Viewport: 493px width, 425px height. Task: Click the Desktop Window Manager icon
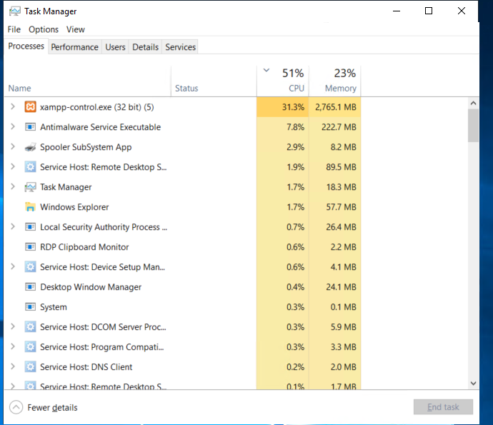pos(30,287)
